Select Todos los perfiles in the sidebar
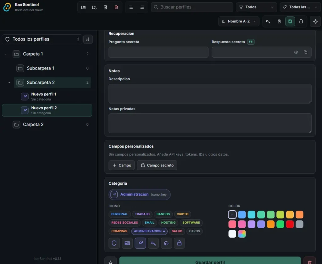 point(42,39)
